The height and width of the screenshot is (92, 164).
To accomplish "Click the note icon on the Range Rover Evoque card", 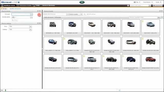I will [84, 56].
